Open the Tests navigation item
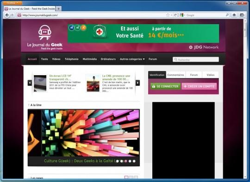Viewport: 250px width, 182px height. point(44,59)
